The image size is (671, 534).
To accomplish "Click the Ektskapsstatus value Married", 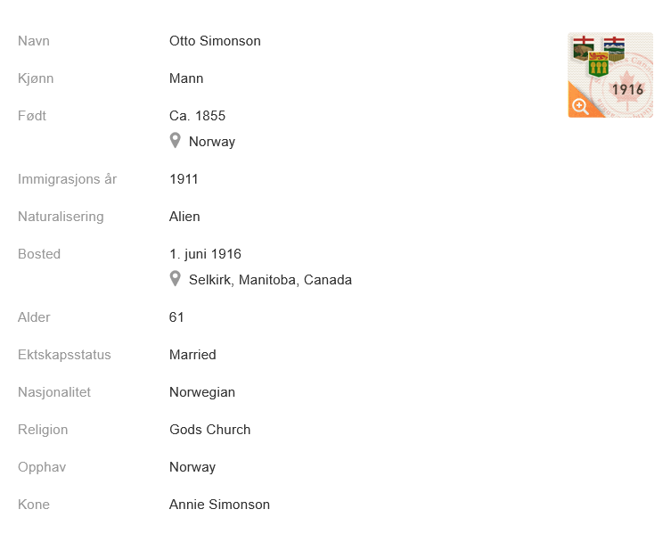I will pos(192,355).
